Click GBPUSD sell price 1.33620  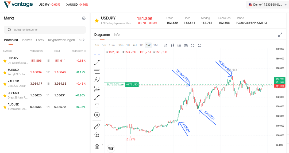click(36, 95)
